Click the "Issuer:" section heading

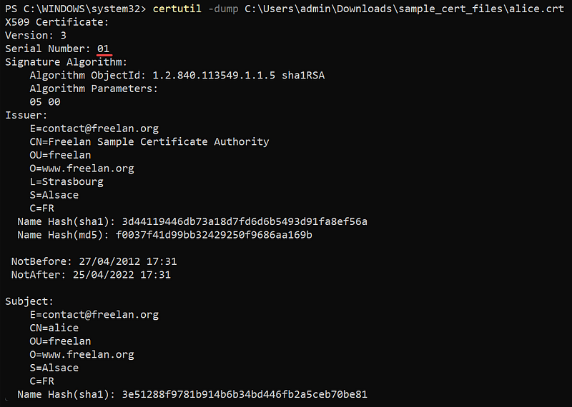pos(26,115)
